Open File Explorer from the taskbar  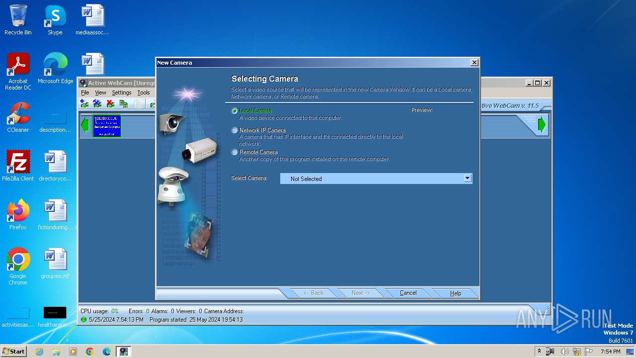coord(56,352)
